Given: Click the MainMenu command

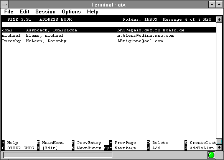Looking at the screenshot, I should (53, 143).
